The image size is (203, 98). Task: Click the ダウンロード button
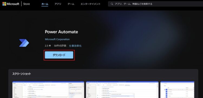pos(59,55)
